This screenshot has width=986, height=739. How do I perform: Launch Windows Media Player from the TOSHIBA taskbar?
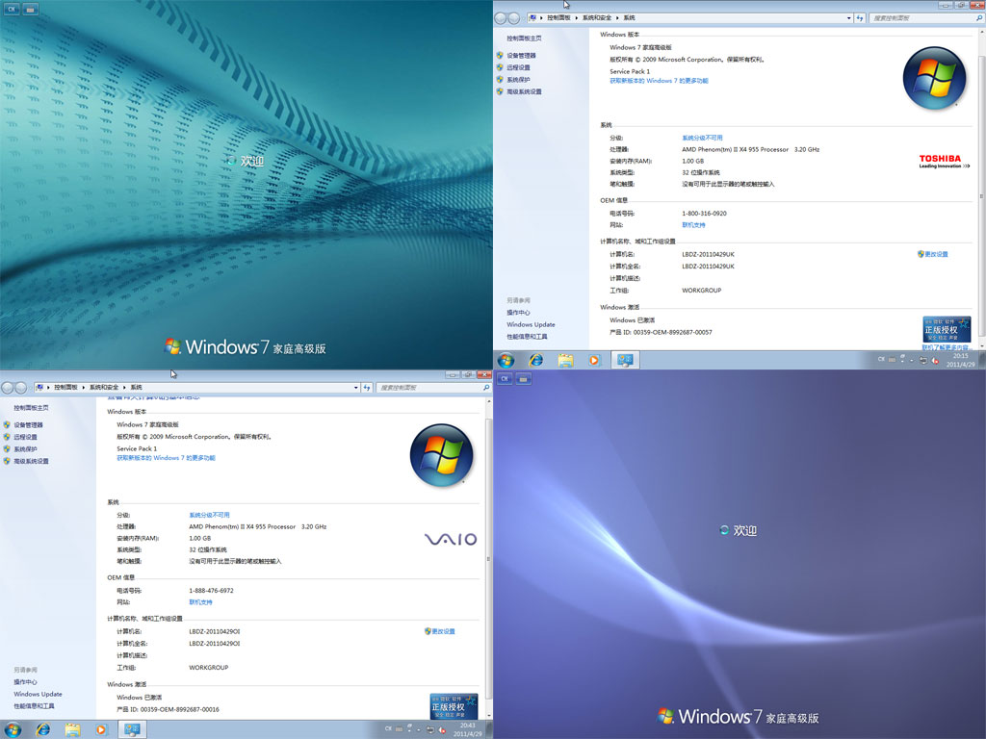[594, 360]
